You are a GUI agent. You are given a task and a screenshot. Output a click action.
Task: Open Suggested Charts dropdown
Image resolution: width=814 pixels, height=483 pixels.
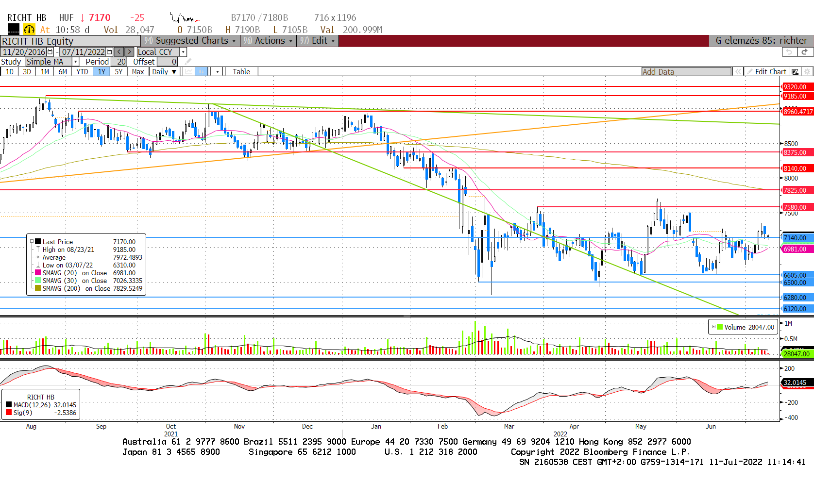coord(190,41)
